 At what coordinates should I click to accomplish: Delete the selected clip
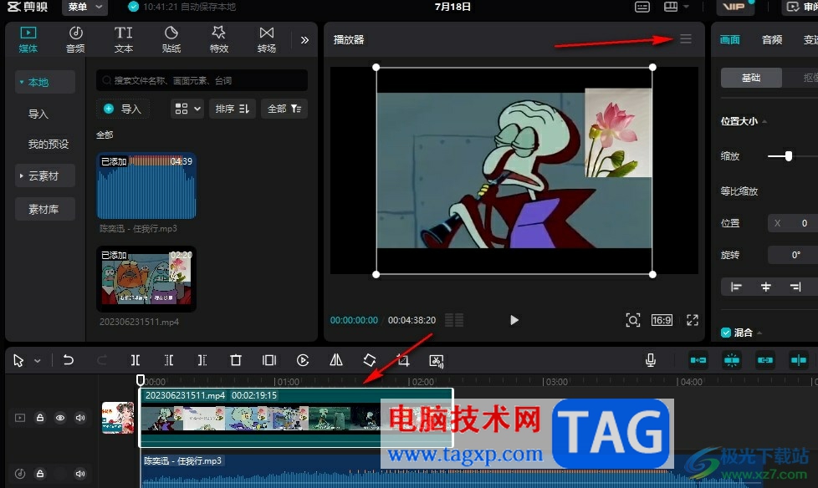click(x=236, y=360)
